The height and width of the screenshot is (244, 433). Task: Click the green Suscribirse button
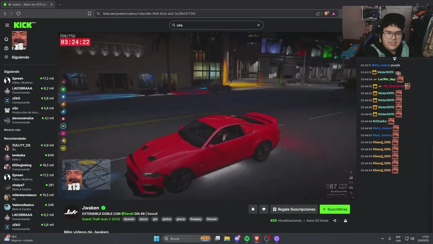(x=335, y=209)
